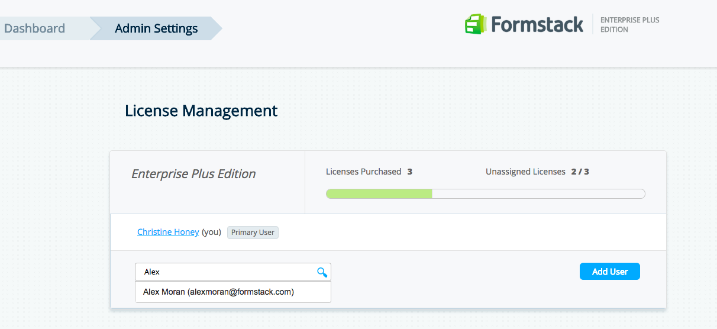
Task: Click the Licenses Purchased count of 3
Action: (x=409, y=172)
